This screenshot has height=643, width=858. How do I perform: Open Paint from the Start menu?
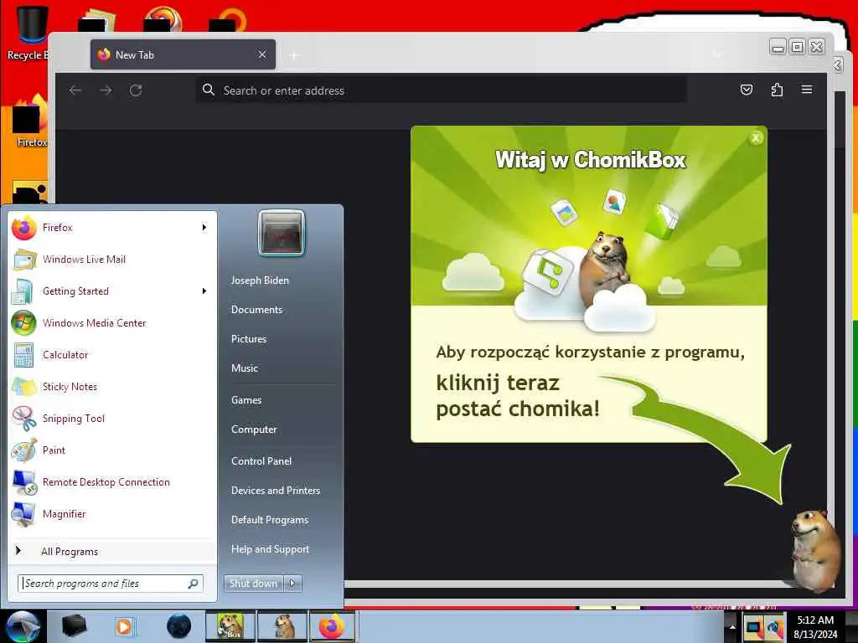pyautogui.click(x=113, y=450)
